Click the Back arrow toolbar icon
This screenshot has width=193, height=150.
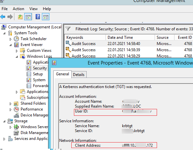[x=3, y=17]
